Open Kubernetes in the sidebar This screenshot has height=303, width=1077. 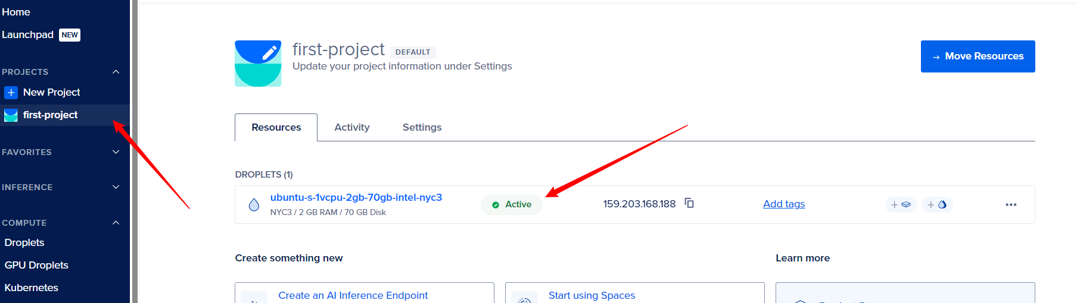pos(32,288)
